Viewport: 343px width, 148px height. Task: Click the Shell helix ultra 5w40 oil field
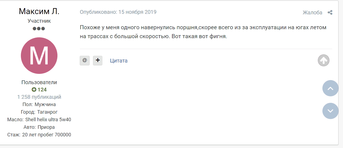[48, 119]
